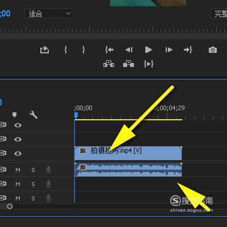Click the Lift icon
The height and width of the screenshot is (227, 227).
pyautogui.click(x=108, y=64)
